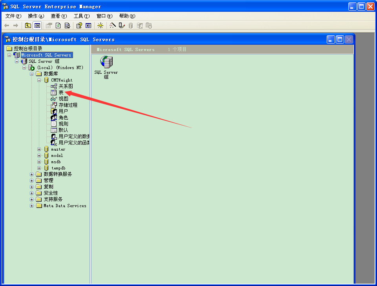
Task: Expand the model database node
Action: click(x=39, y=156)
